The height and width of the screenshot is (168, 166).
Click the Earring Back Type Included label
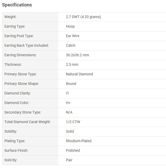[x=27, y=45]
